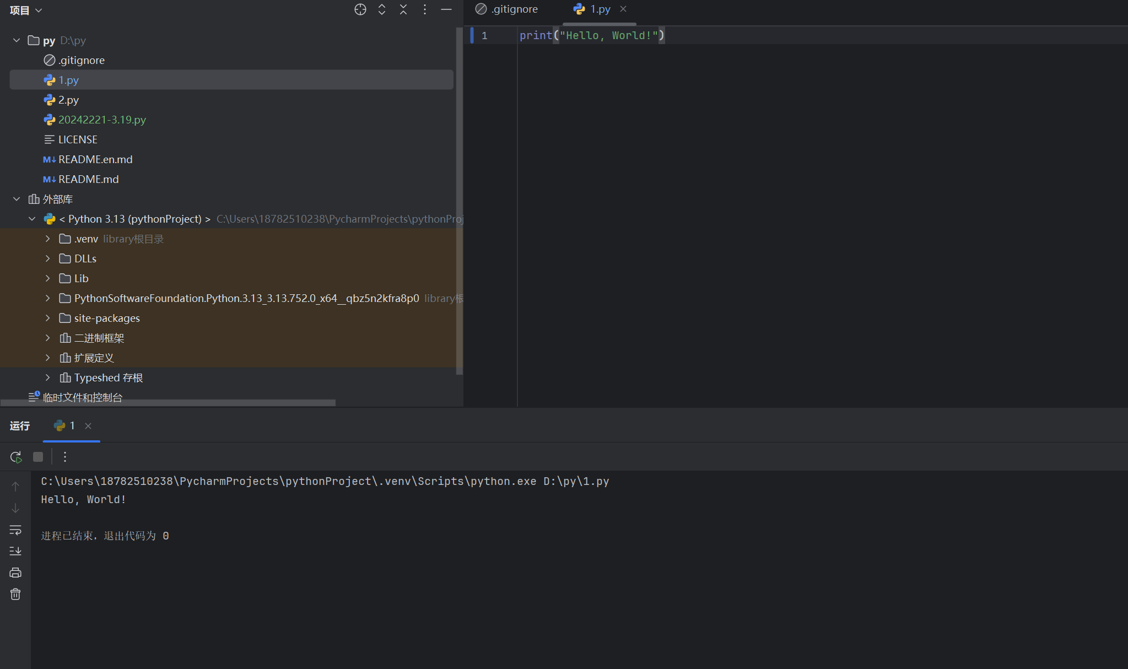The height and width of the screenshot is (669, 1128).
Task: Close the run tab 1
Action: tap(88, 425)
